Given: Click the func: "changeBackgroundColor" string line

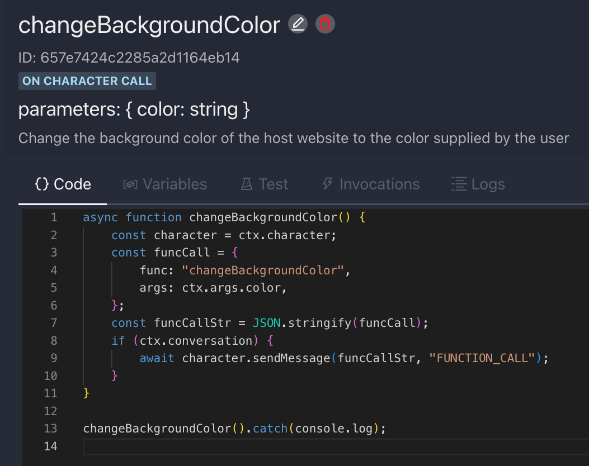Looking at the screenshot, I should pyautogui.click(x=245, y=270).
